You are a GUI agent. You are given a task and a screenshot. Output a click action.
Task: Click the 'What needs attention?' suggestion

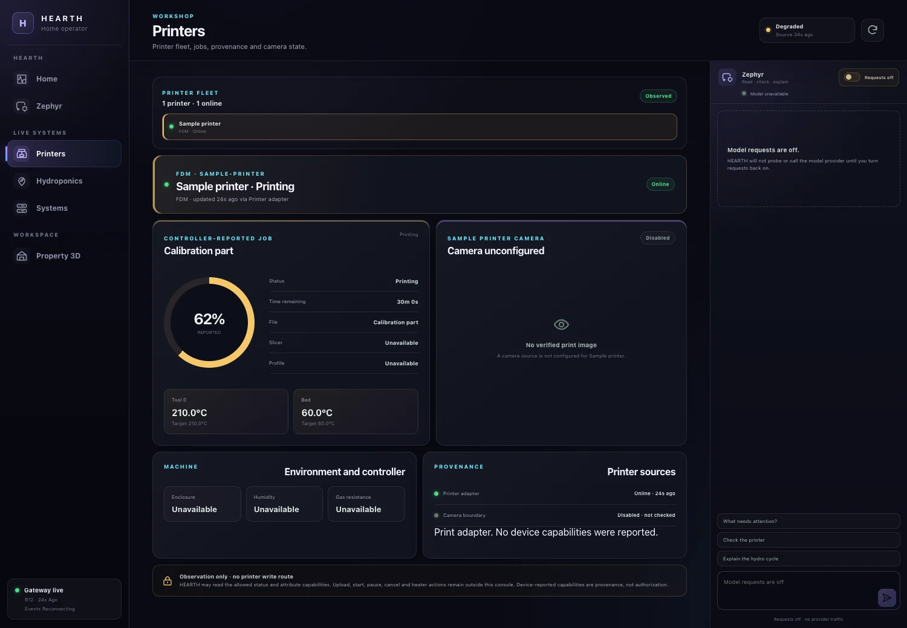tap(808, 521)
